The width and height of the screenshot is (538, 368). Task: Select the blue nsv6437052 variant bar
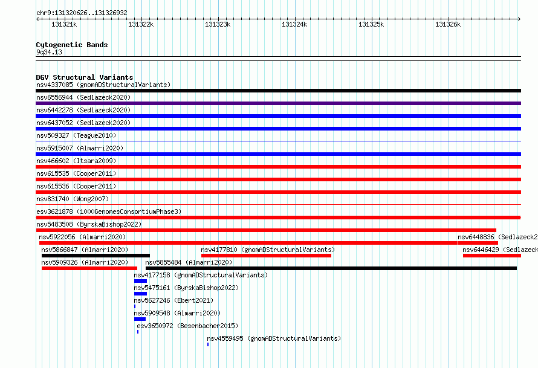(278, 129)
